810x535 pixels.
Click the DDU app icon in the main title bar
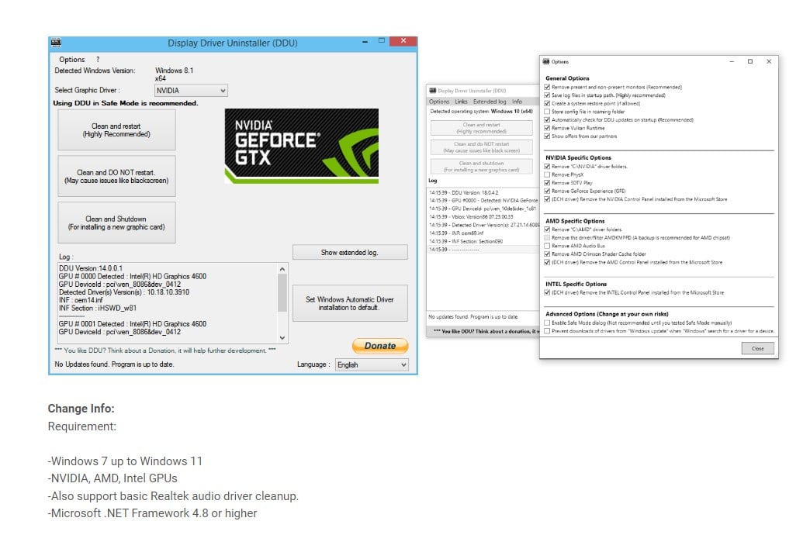point(57,43)
